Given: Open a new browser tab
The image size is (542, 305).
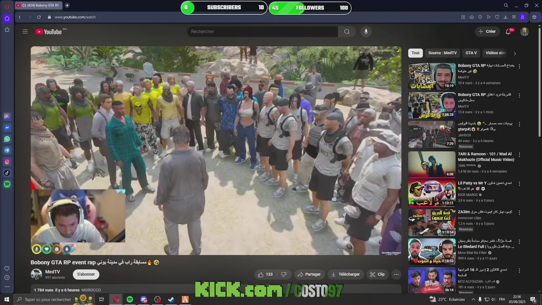Looking at the screenshot, I should pos(67,6).
